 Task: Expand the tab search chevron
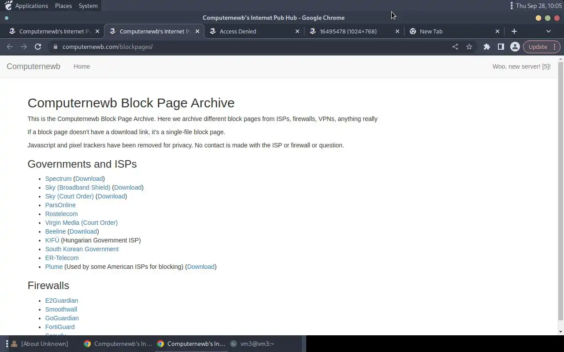coord(549,31)
